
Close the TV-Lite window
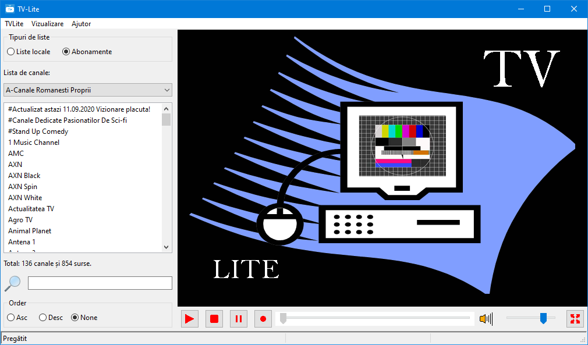(574, 9)
